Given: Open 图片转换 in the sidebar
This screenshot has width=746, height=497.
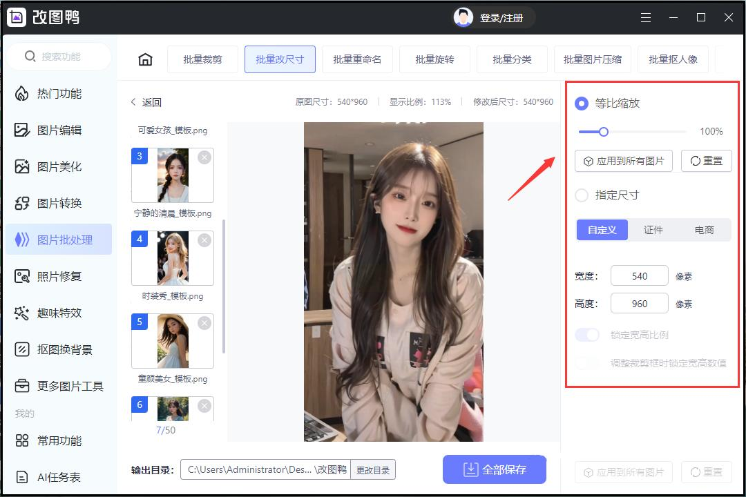Looking at the screenshot, I should pyautogui.click(x=59, y=204).
